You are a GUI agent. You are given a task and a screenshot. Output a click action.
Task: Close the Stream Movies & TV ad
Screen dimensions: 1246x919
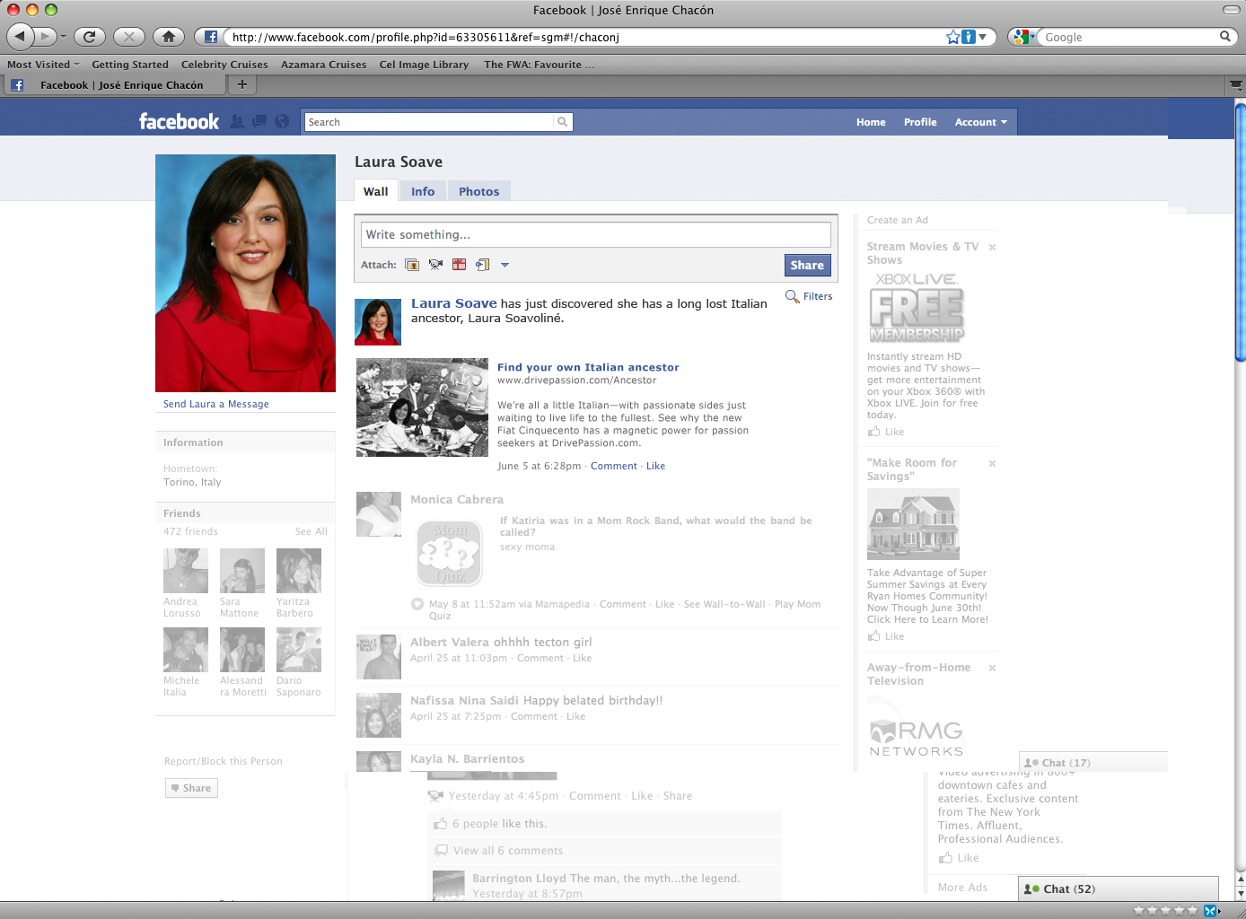tap(992, 248)
